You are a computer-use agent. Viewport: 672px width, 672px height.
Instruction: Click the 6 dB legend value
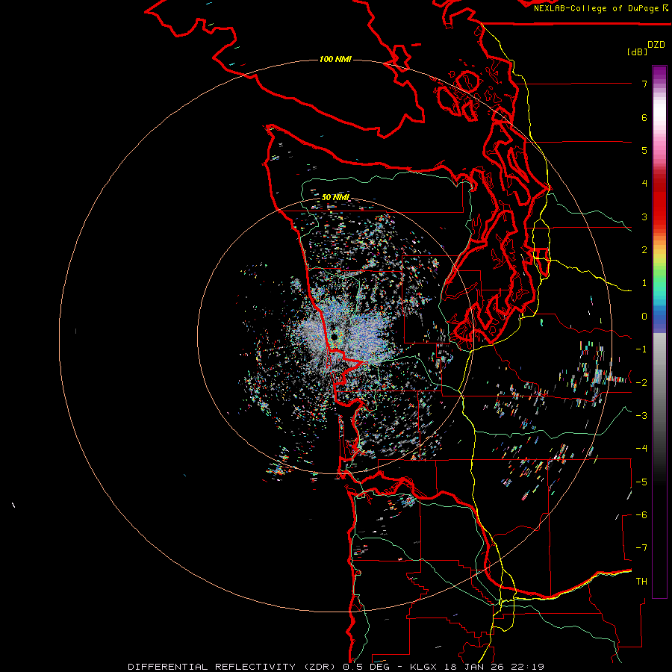coord(644,117)
